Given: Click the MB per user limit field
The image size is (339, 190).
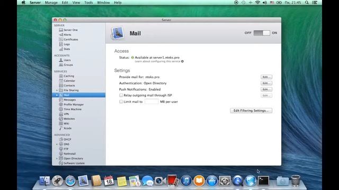Looking at the screenshot, I should [151, 102].
